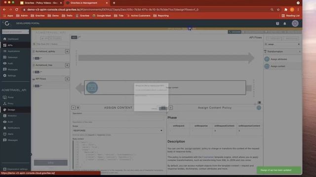
Task: Open Active Customers bookmark folder
Action: pyautogui.click(x=138, y=16)
